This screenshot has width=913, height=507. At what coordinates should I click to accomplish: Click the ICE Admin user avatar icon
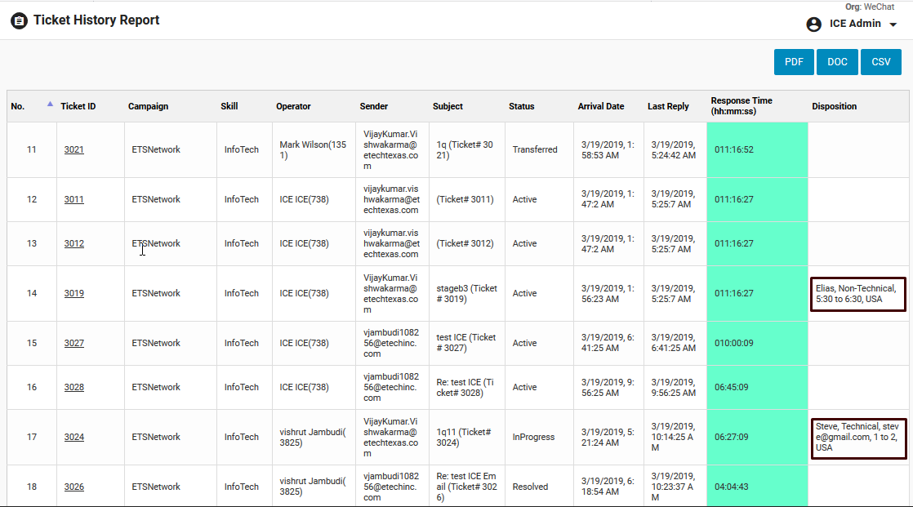pos(813,24)
